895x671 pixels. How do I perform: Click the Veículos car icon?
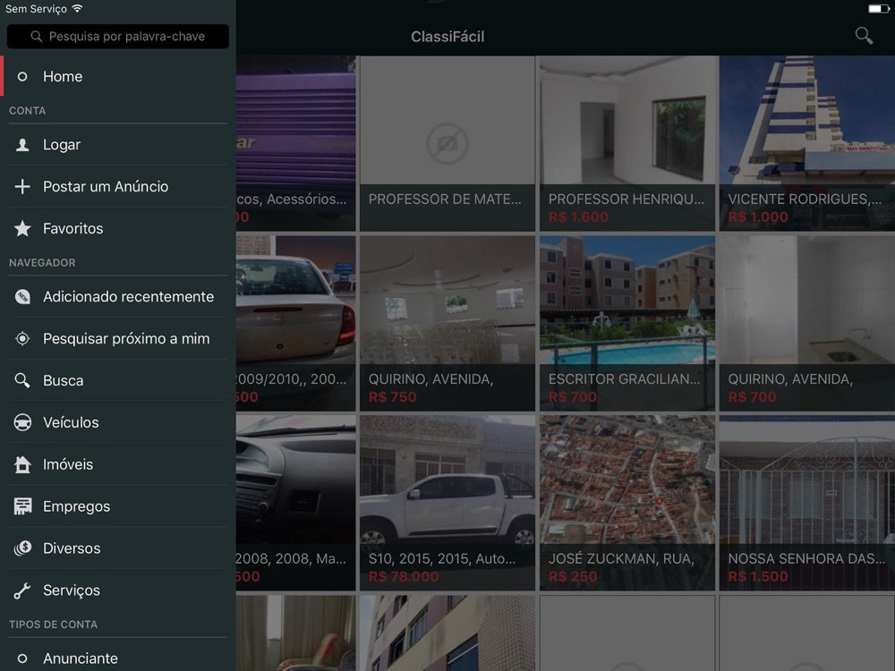tap(22, 422)
